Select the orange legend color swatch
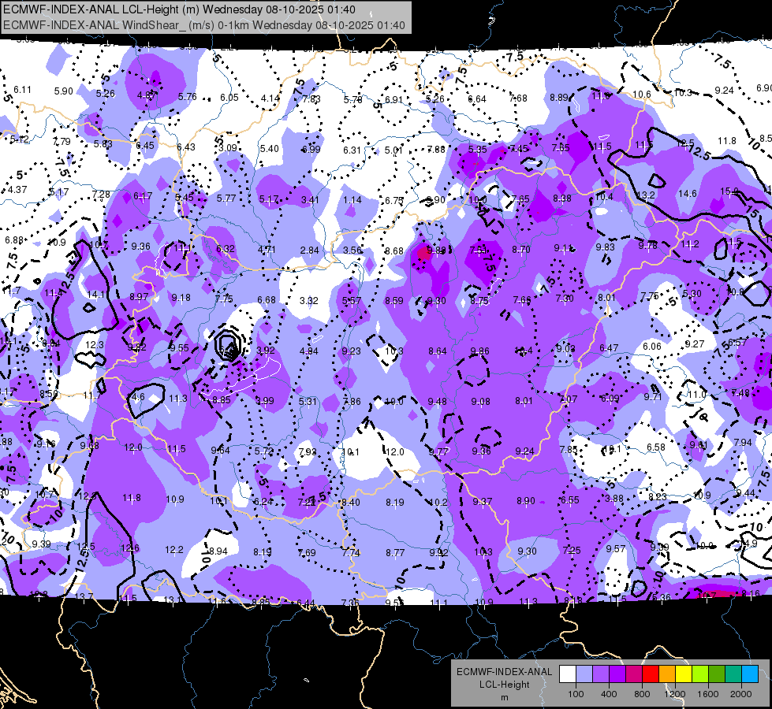The height and width of the screenshot is (709, 772). [x=667, y=674]
